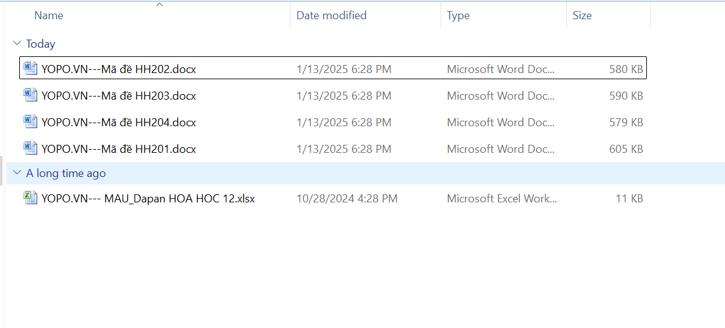Image resolution: width=725 pixels, height=328 pixels.
Task: Collapse the Today group chevron
Action: pos(16,44)
